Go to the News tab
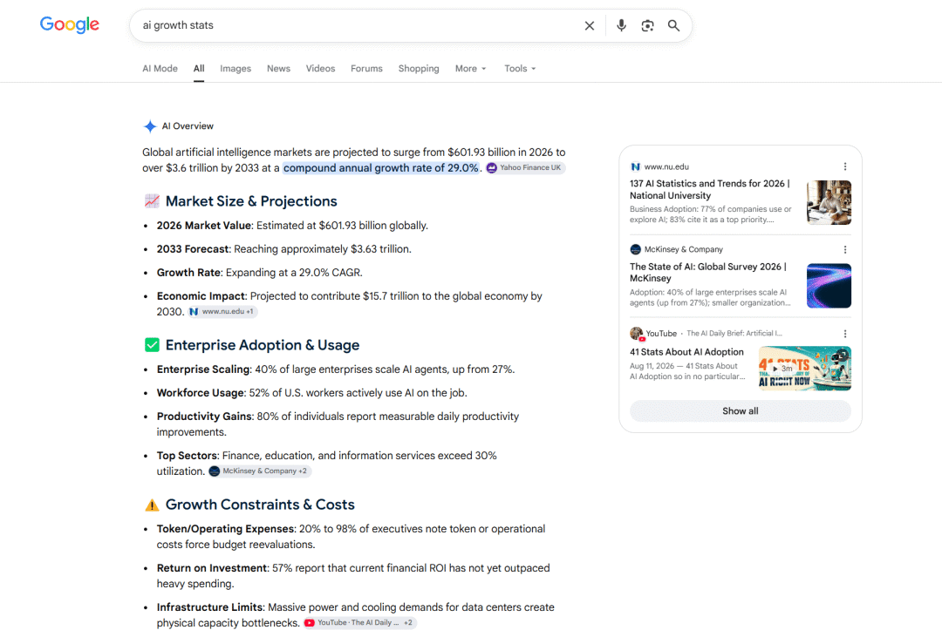The image size is (942, 637). click(x=278, y=69)
